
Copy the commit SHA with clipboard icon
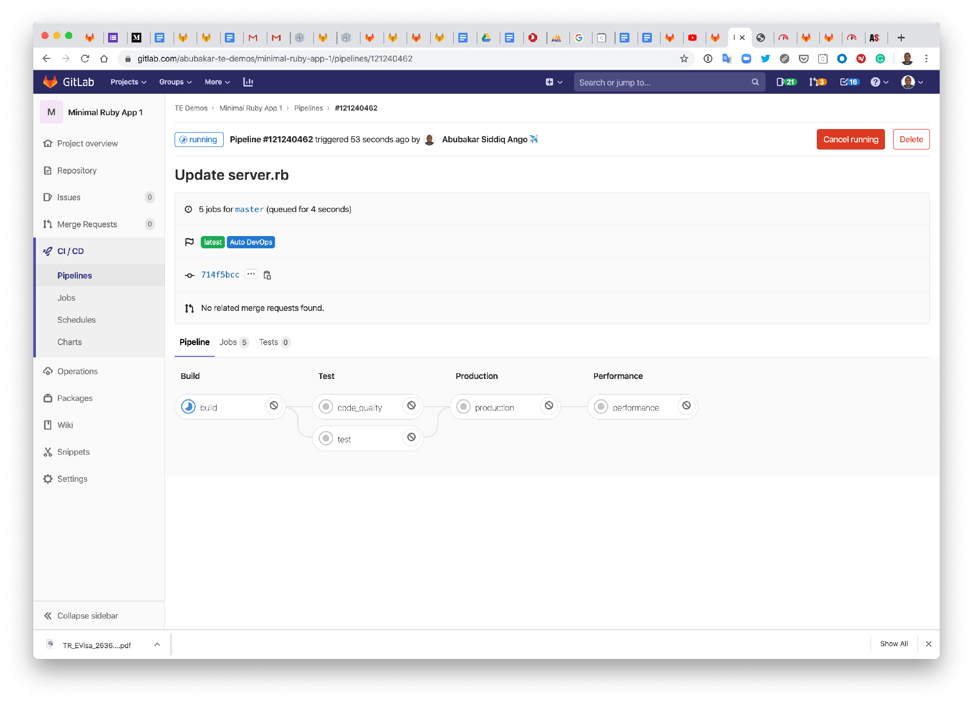pos(267,275)
